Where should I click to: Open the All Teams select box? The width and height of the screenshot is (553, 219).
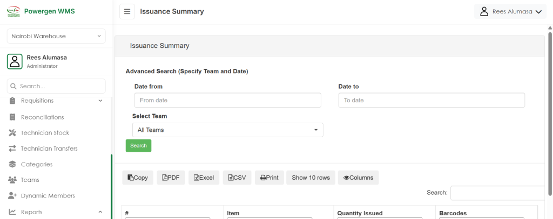pyautogui.click(x=227, y=130)
